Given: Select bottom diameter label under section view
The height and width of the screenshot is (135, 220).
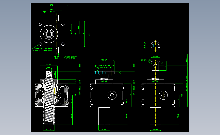Looking at the screenshot, I should 49,129.
